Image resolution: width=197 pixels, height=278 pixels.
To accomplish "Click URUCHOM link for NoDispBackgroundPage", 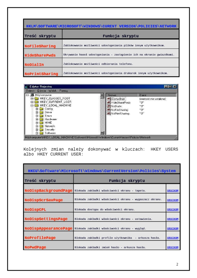I will click(x=173, y=191).
